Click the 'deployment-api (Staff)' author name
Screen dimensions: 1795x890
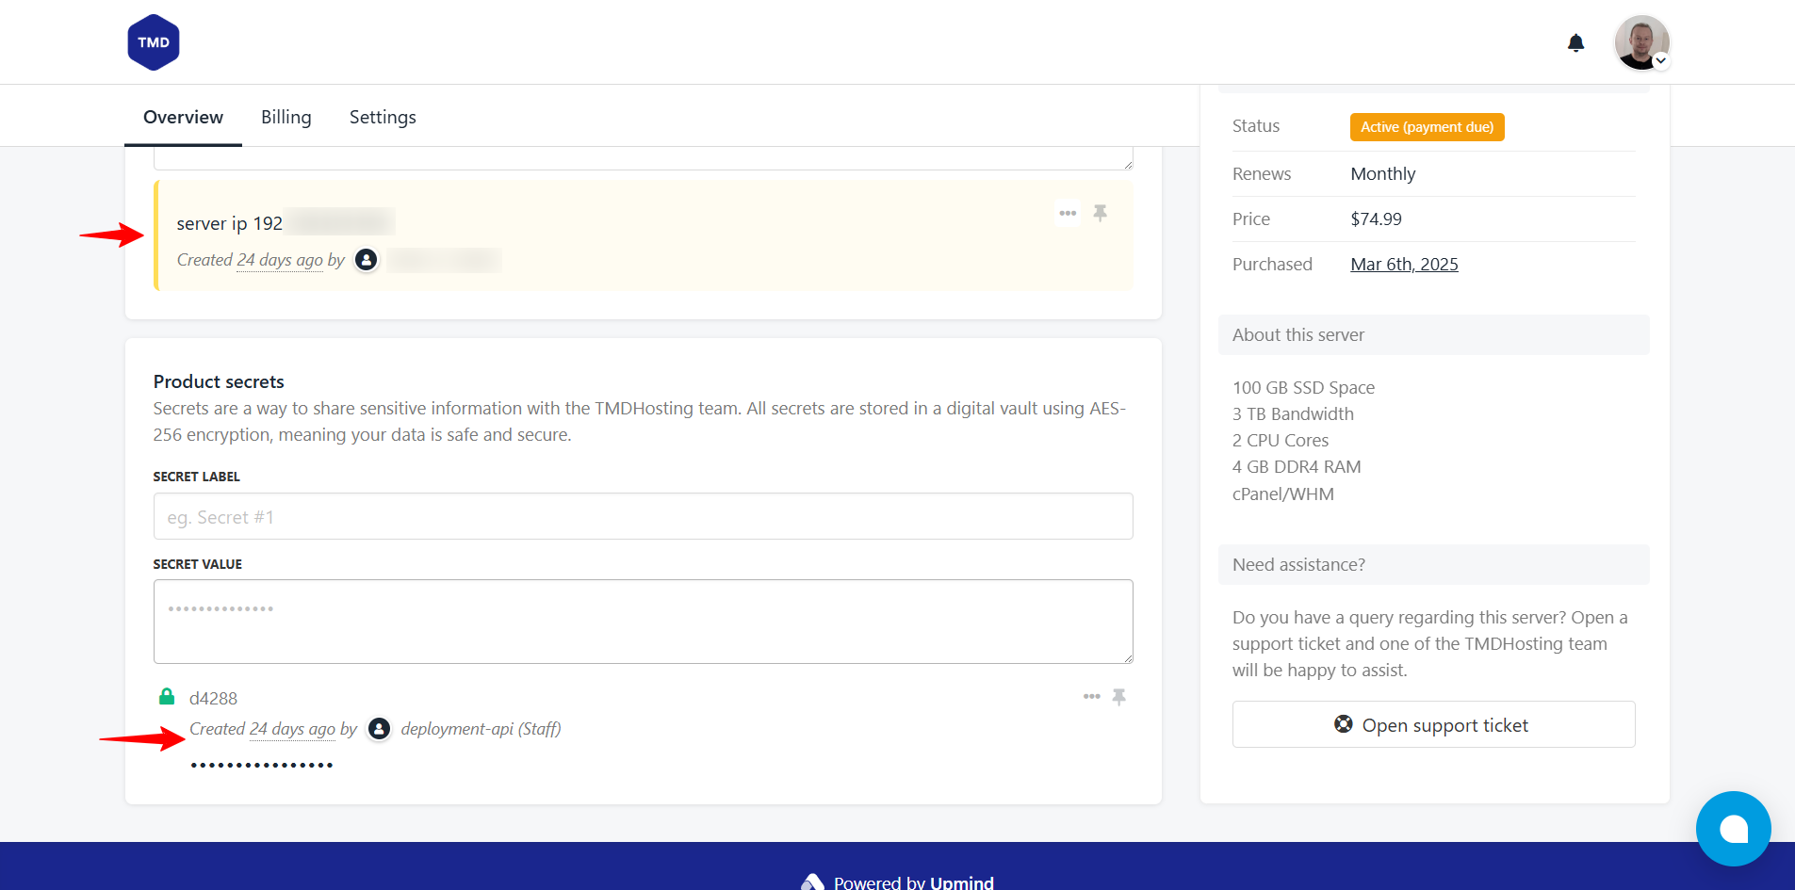(481, 729)
